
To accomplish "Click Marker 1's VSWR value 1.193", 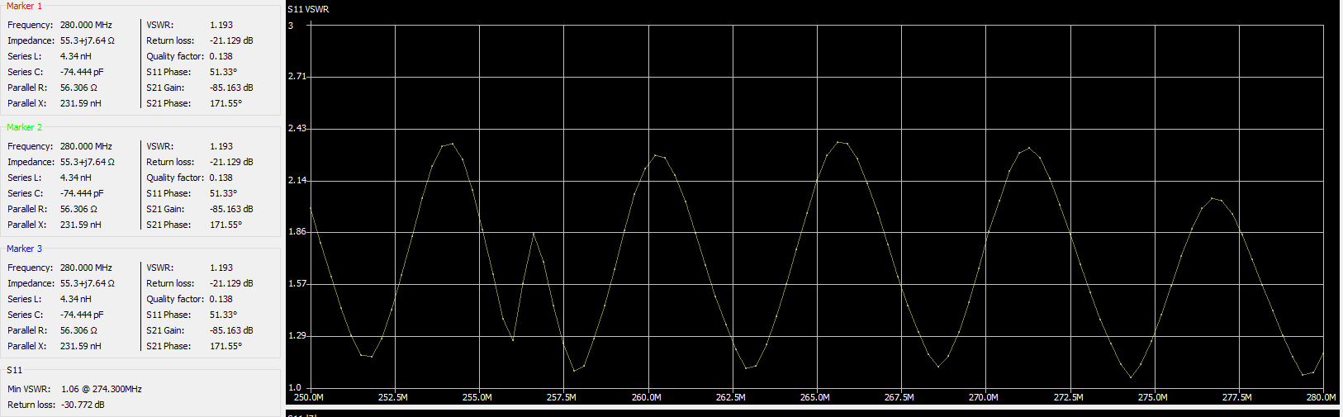I will coord(221,25).
